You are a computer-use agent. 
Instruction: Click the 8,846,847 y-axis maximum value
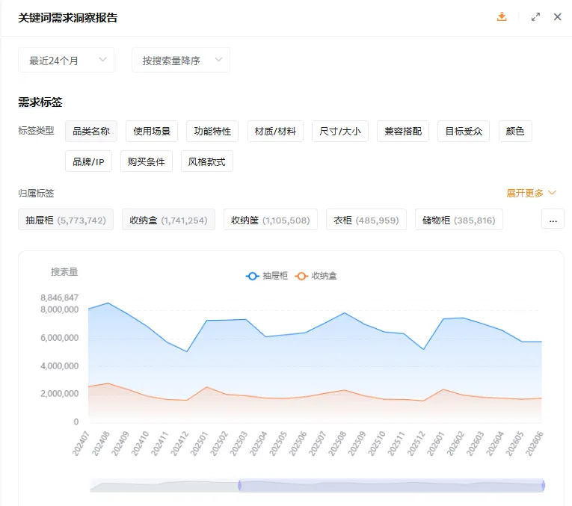60,297
